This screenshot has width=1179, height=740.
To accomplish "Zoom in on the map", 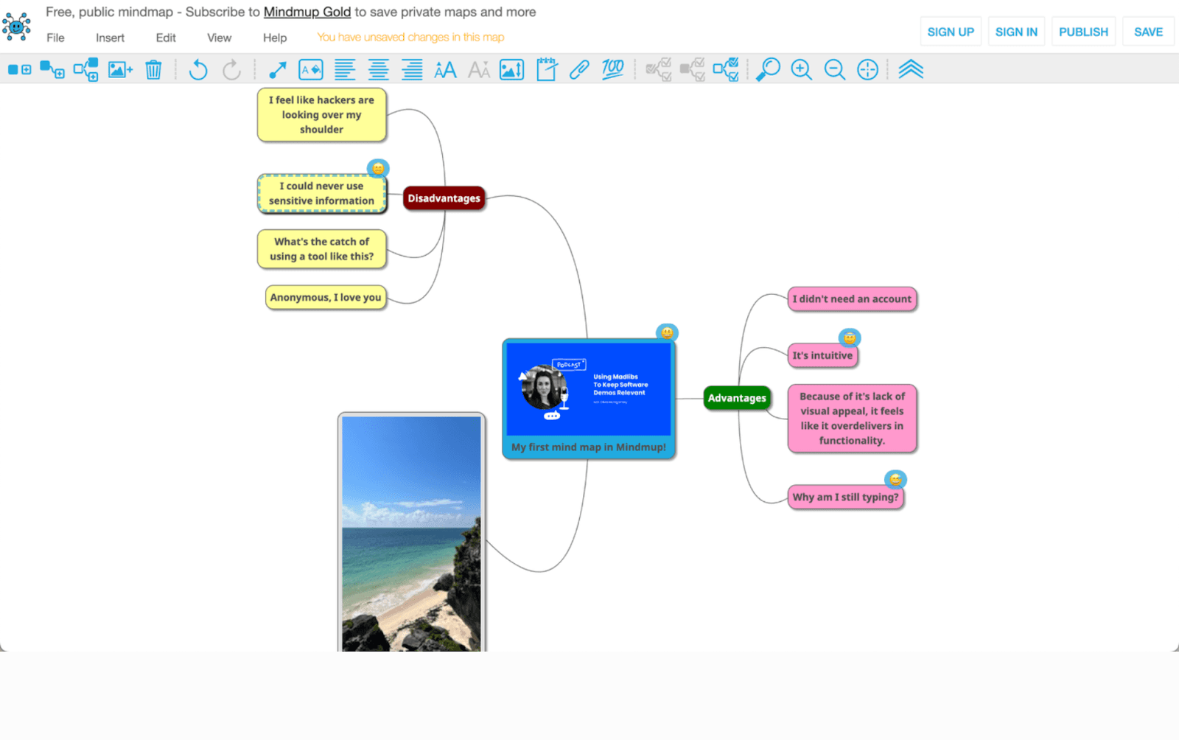I will [801, 69].
